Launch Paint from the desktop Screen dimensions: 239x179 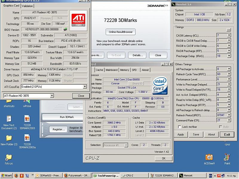coord(227,159)
